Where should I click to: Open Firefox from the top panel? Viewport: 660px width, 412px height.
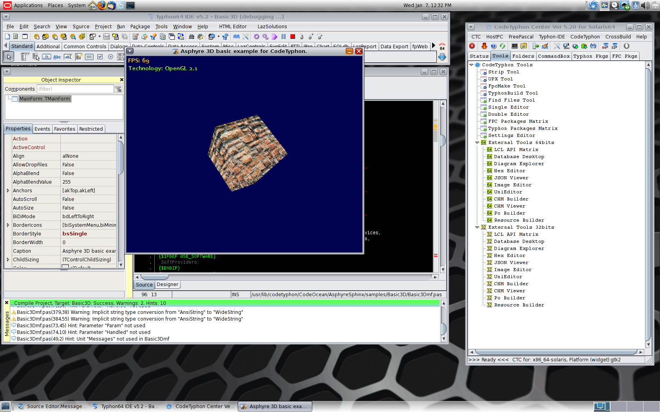coord(102,5)
